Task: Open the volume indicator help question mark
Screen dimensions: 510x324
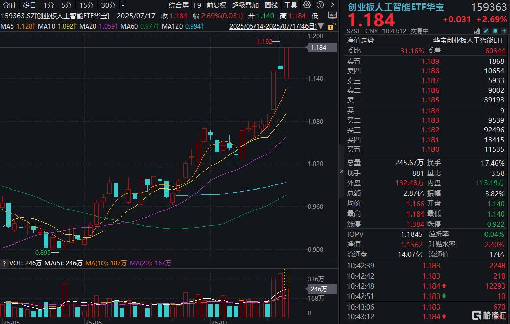Action: [x=4, y=263]
